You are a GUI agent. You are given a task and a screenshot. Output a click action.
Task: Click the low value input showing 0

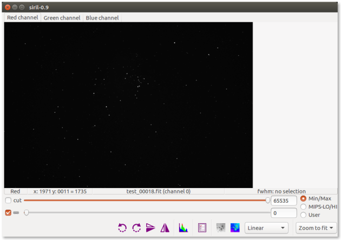tap(283, 213)
